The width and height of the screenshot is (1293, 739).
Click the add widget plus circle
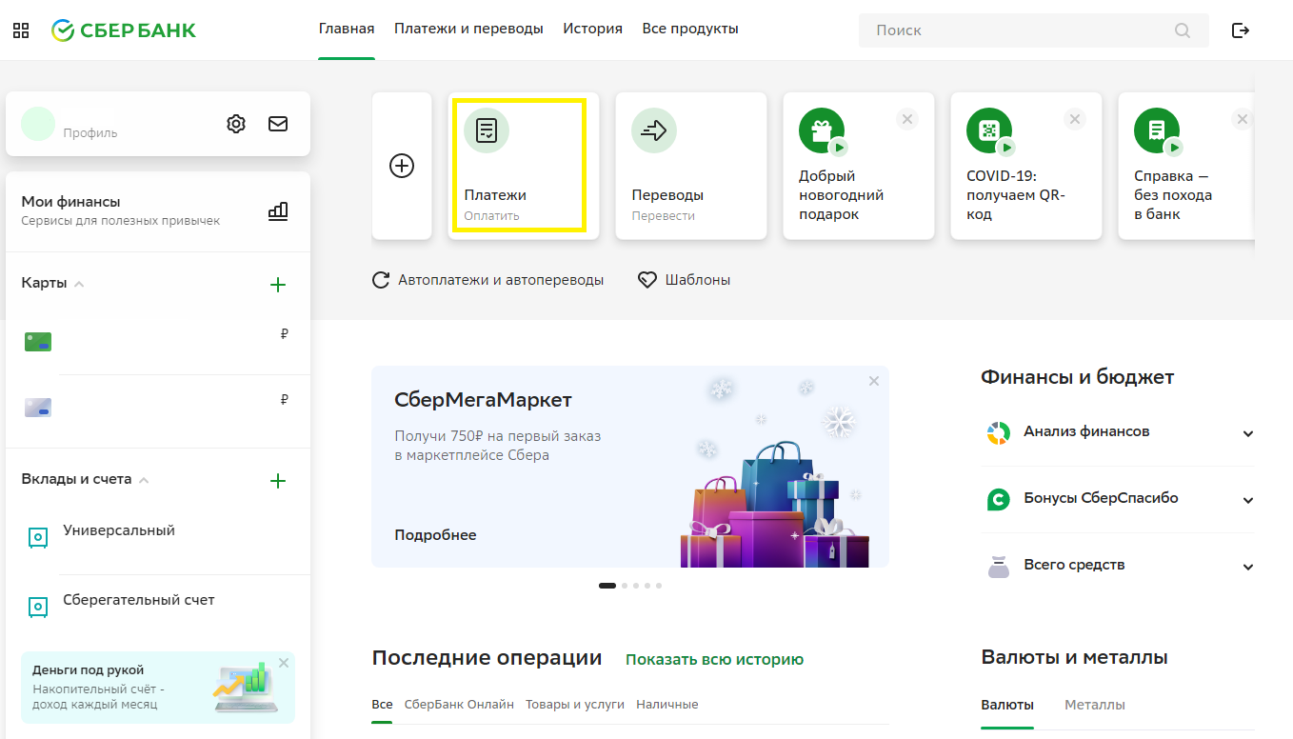[x=402, y=166]
